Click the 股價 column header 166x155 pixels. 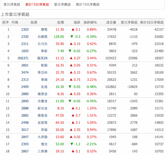tap(60, 23)
